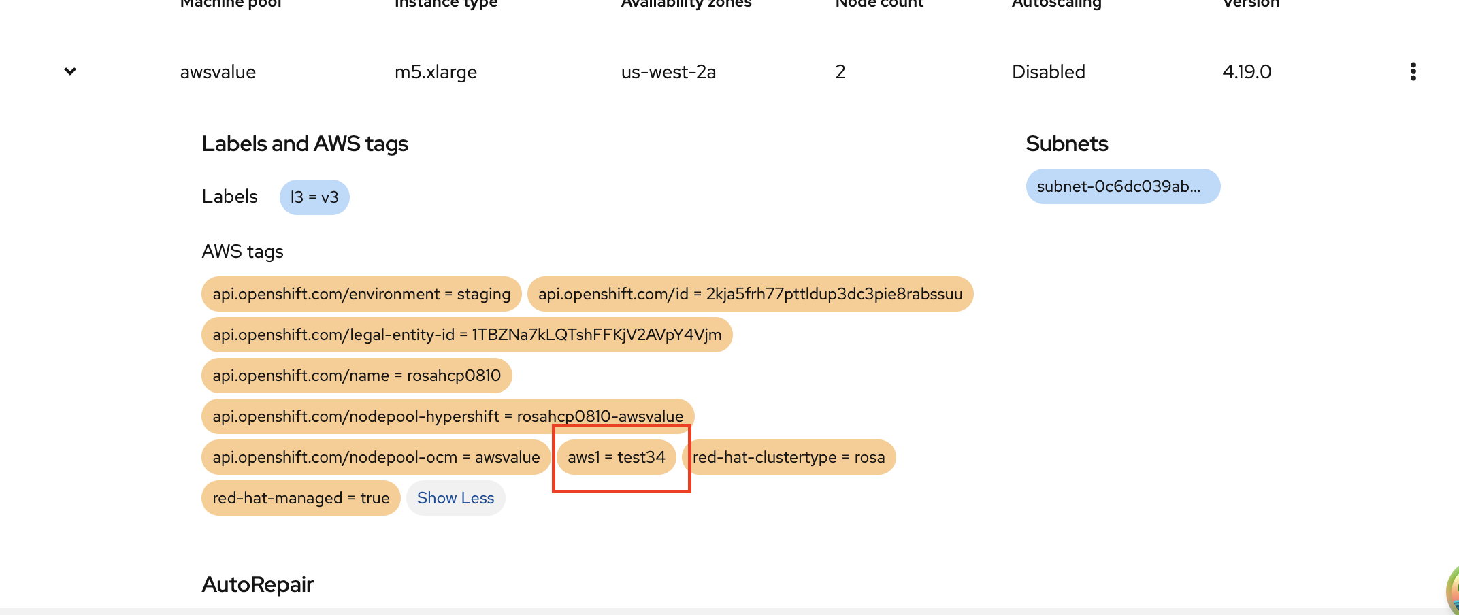Click the Machine pool column header
Screen dimensions: 1459x615
[x=231, y=3]
